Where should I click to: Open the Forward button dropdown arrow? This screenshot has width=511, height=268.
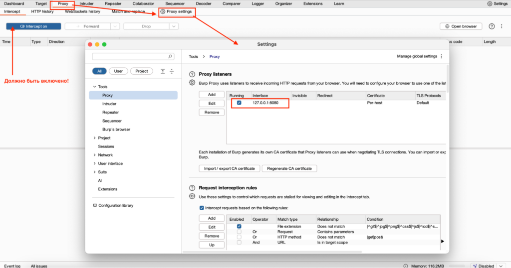tap(115, 26)
